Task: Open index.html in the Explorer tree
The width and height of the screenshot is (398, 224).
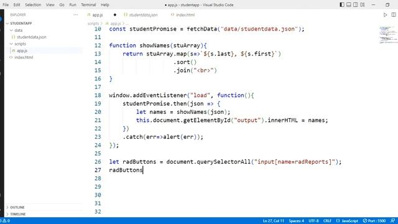Action: pyautogui.click(x=24, y=57)
